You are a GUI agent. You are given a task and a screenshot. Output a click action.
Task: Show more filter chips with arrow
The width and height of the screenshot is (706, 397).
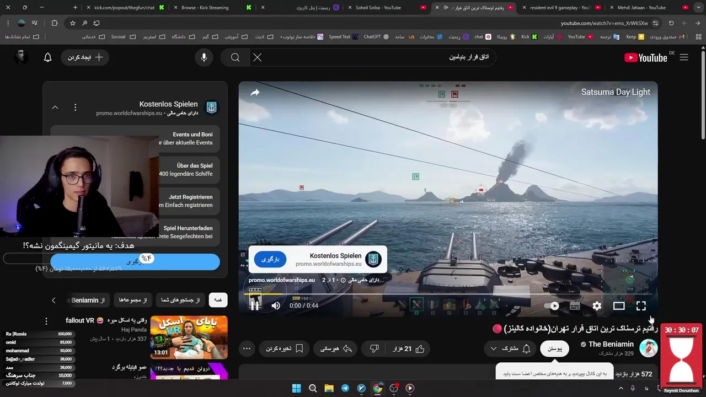[54, 300]
